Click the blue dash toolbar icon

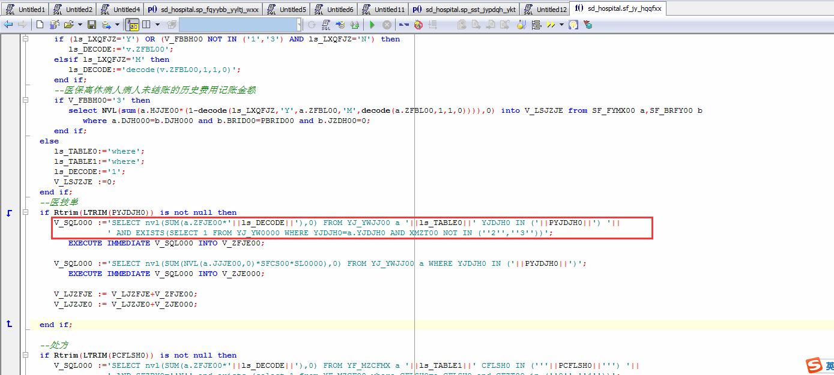pos(404,25)
